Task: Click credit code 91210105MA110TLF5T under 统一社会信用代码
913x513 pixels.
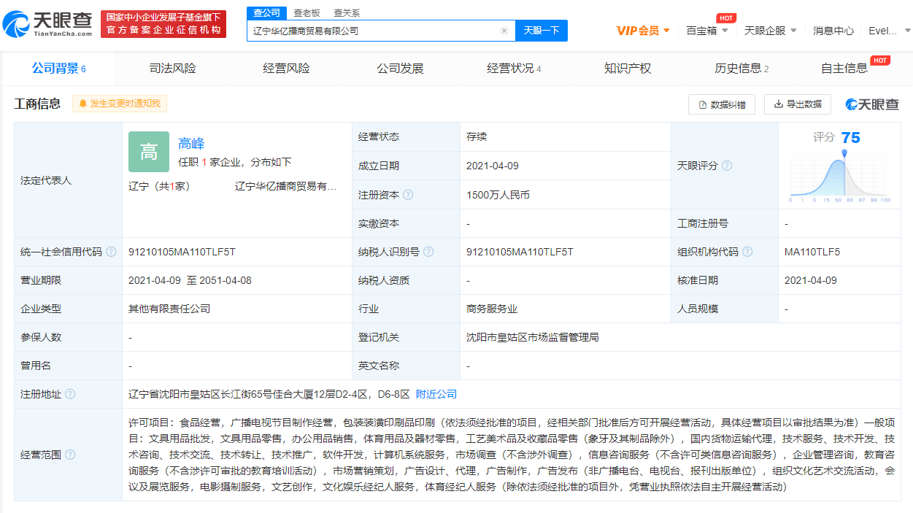Action: pos(182,252)
